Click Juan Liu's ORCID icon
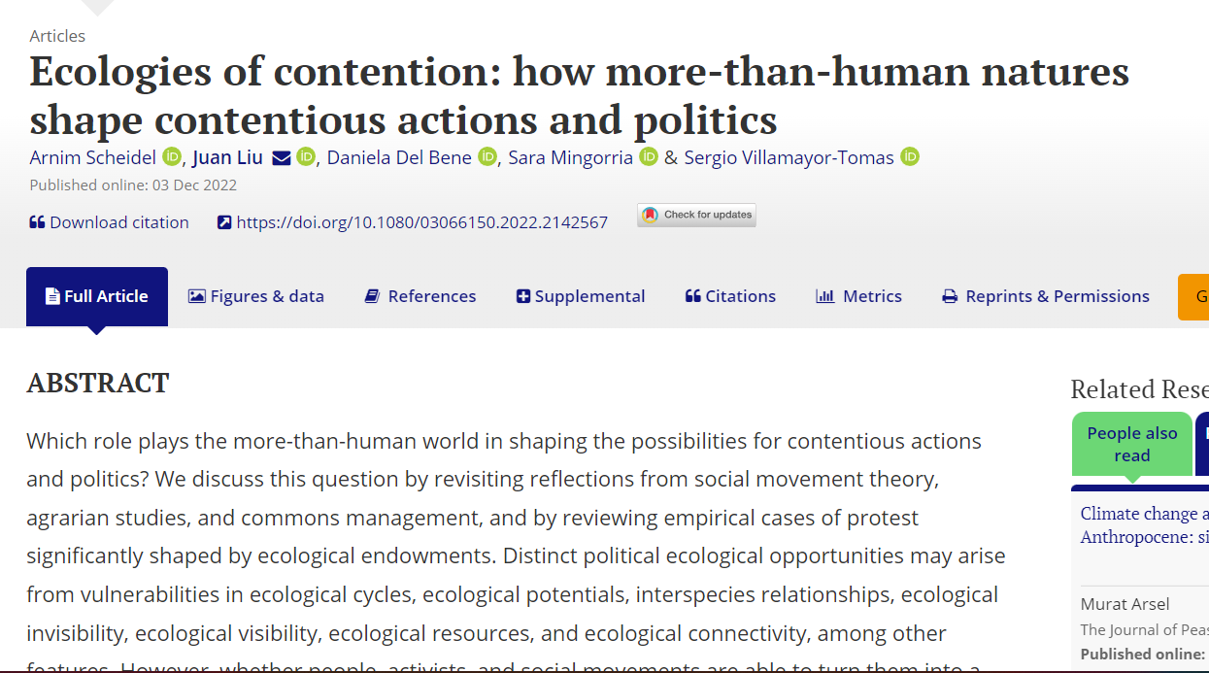Viewport: 1209px width, 673px height. 306,156
